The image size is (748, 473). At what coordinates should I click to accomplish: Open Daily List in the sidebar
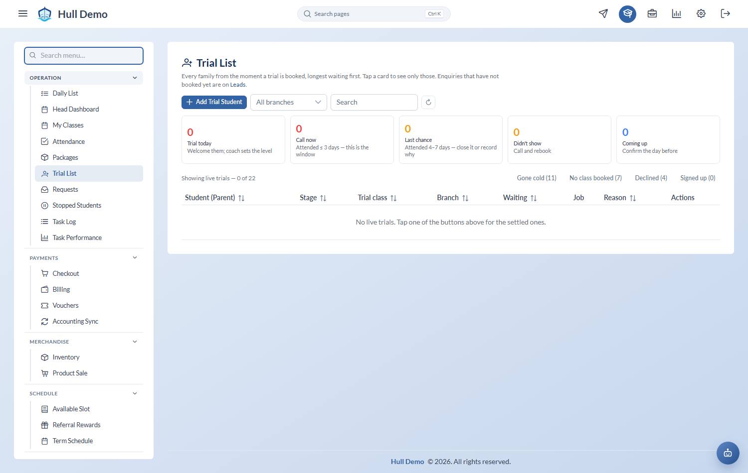point(89,93)
